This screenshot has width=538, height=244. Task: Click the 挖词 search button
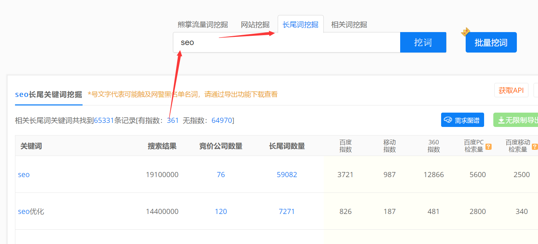click(x=423, y=42)
